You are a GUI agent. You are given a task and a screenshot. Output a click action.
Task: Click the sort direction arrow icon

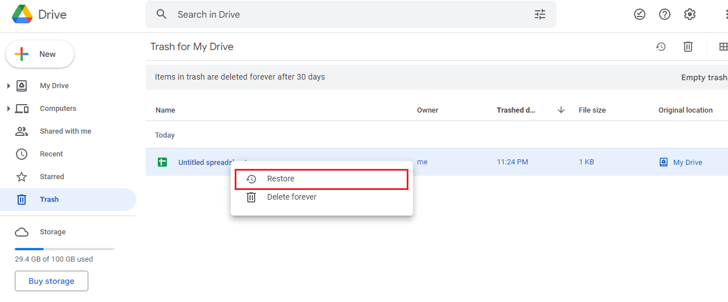(561, 110)
